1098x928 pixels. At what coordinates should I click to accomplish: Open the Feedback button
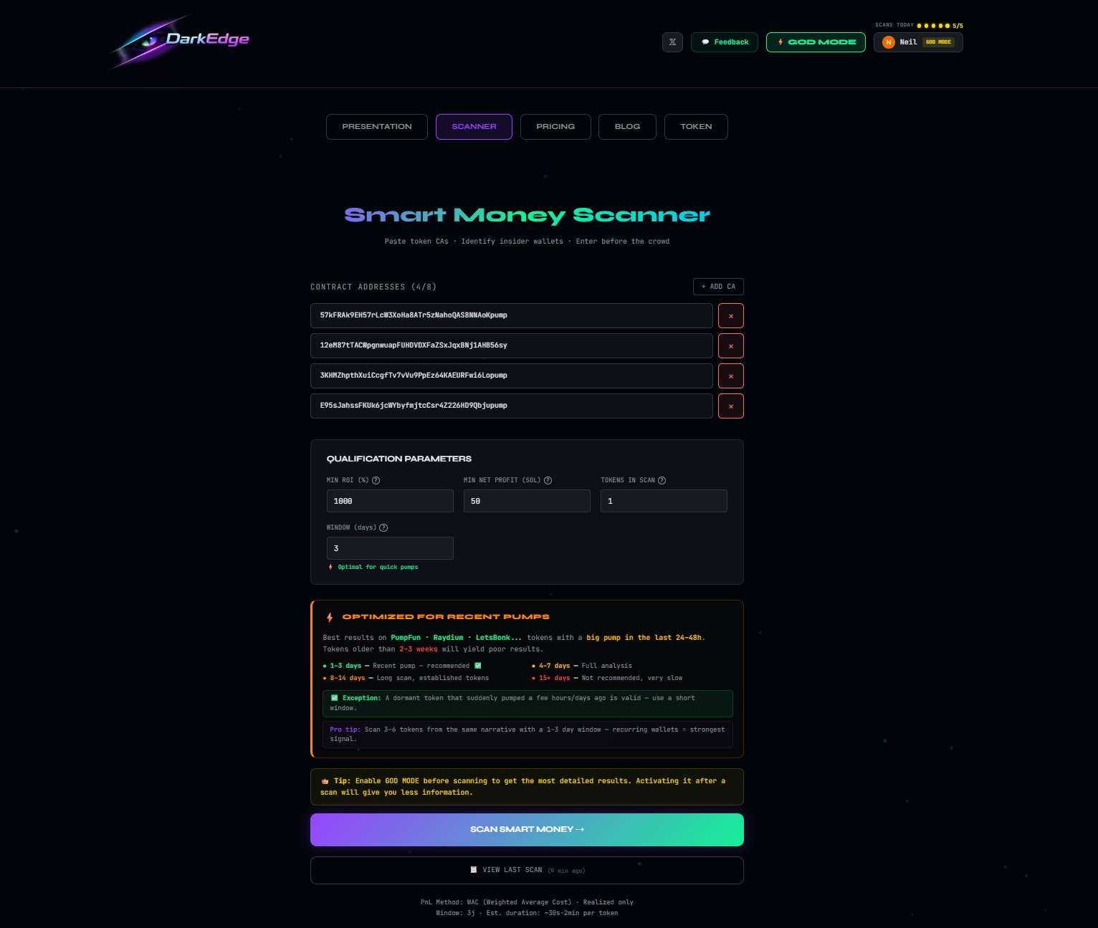coord(725,42)
